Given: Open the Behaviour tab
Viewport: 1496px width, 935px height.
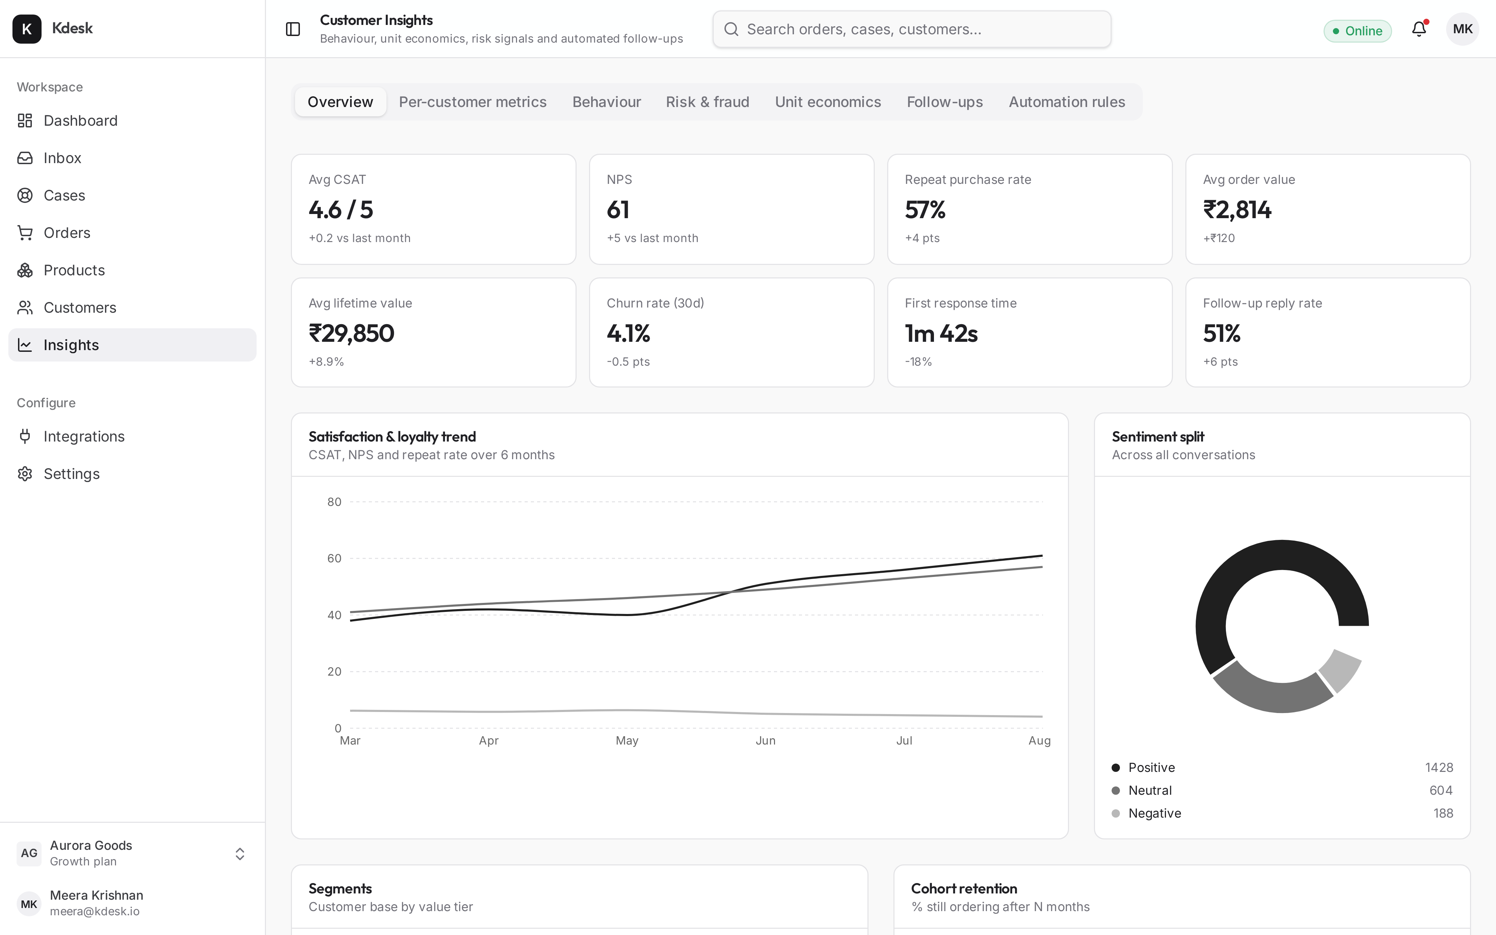Looking at the screenshot, I should click(606, 102).
